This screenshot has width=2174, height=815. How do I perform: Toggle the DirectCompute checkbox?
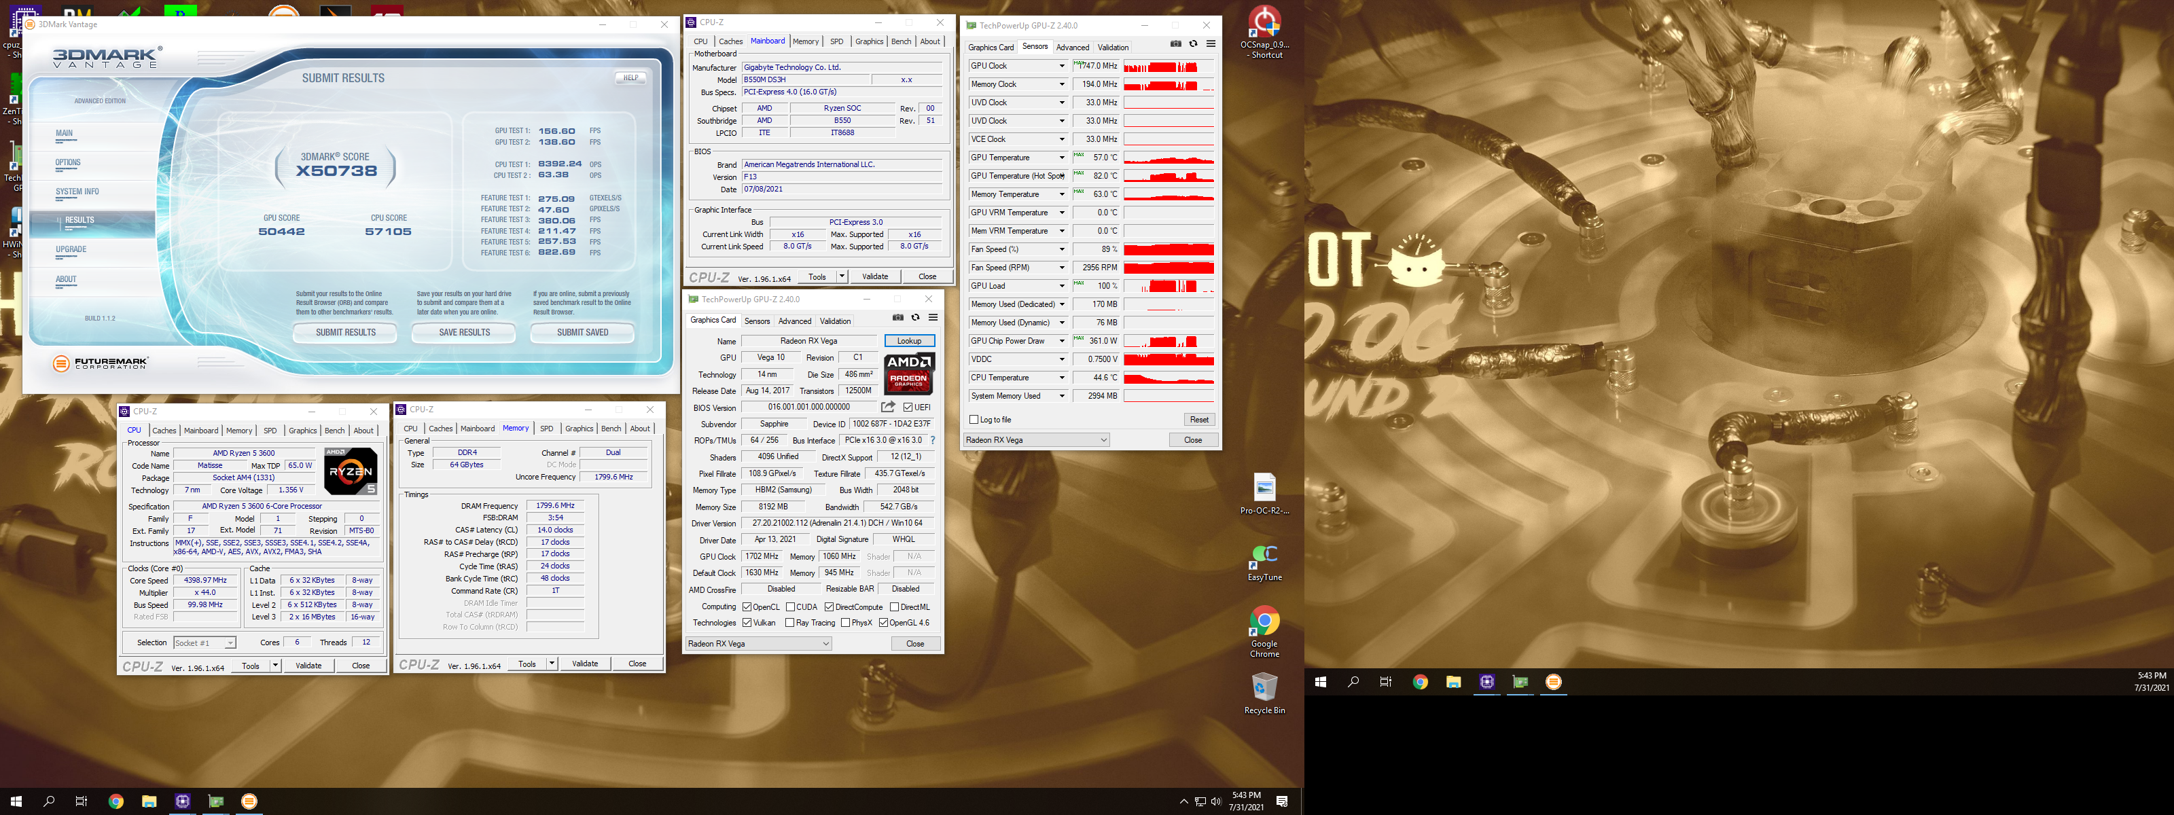(x=830, y=607)
